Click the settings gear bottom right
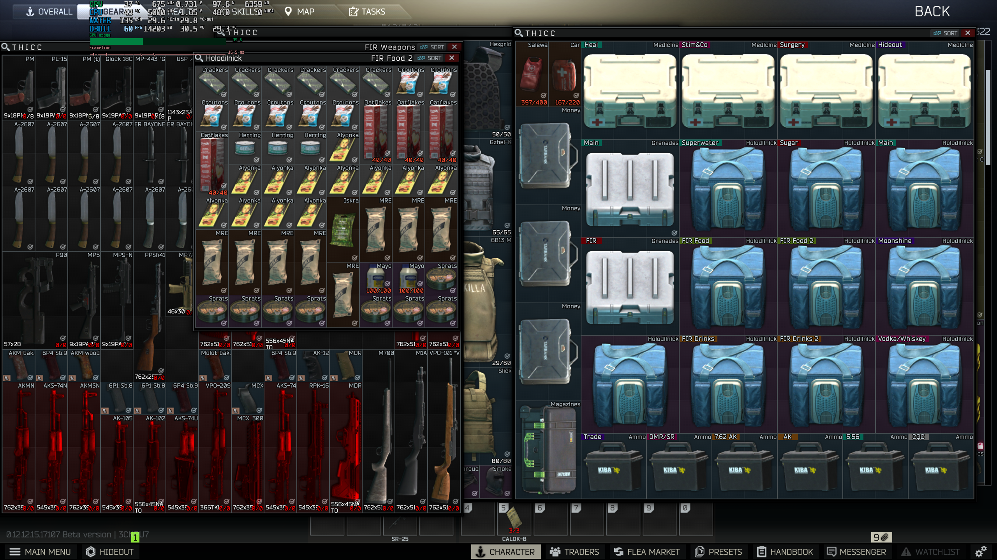The width and height of the screenshot is (997, 560). click(980, 551)
